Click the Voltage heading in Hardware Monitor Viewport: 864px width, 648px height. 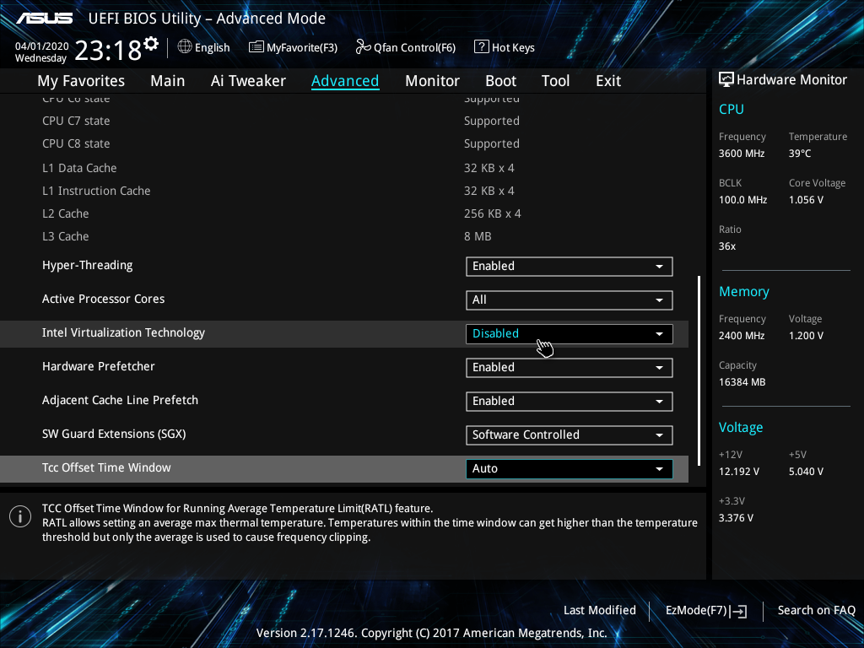[741, 428]
